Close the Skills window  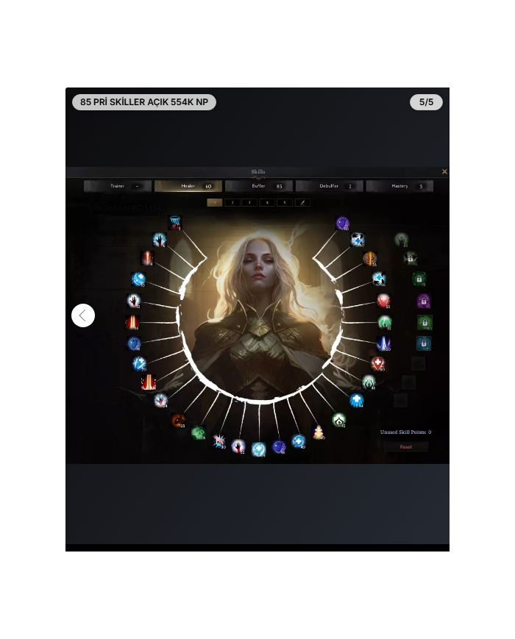(x=444, y=171)
